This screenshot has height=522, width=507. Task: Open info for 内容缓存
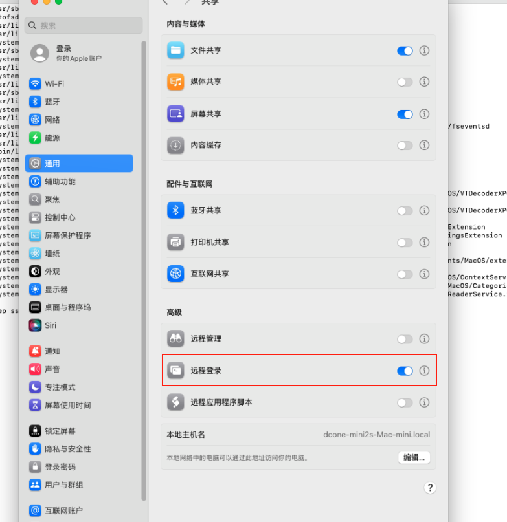click(x=424, y=145)
